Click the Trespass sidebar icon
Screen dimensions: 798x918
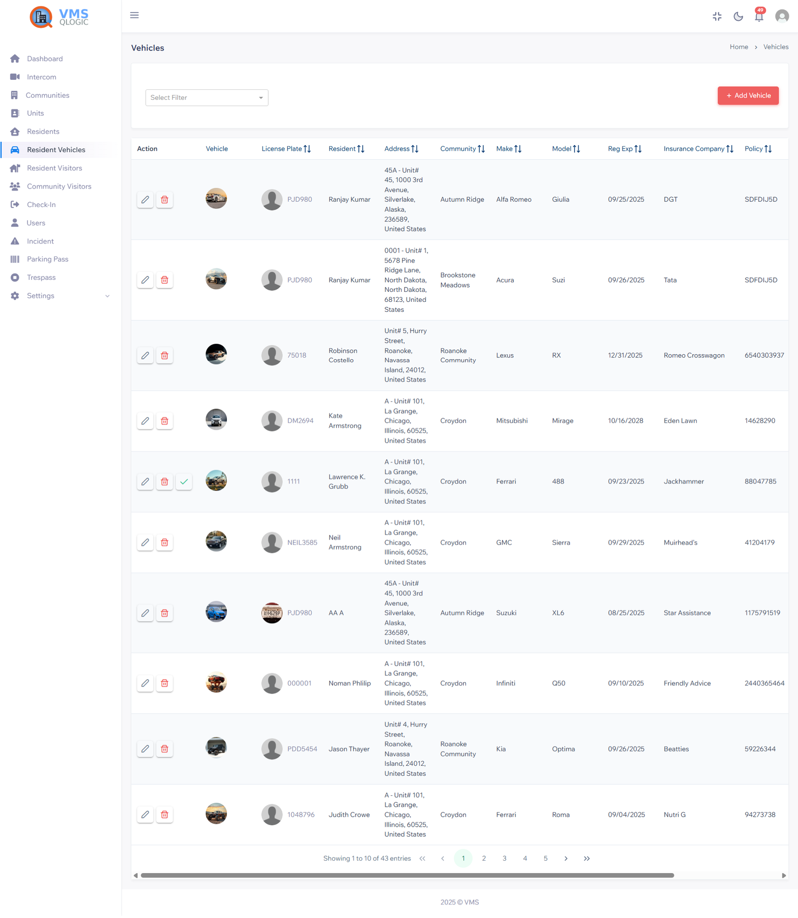[x=15, y=277]
